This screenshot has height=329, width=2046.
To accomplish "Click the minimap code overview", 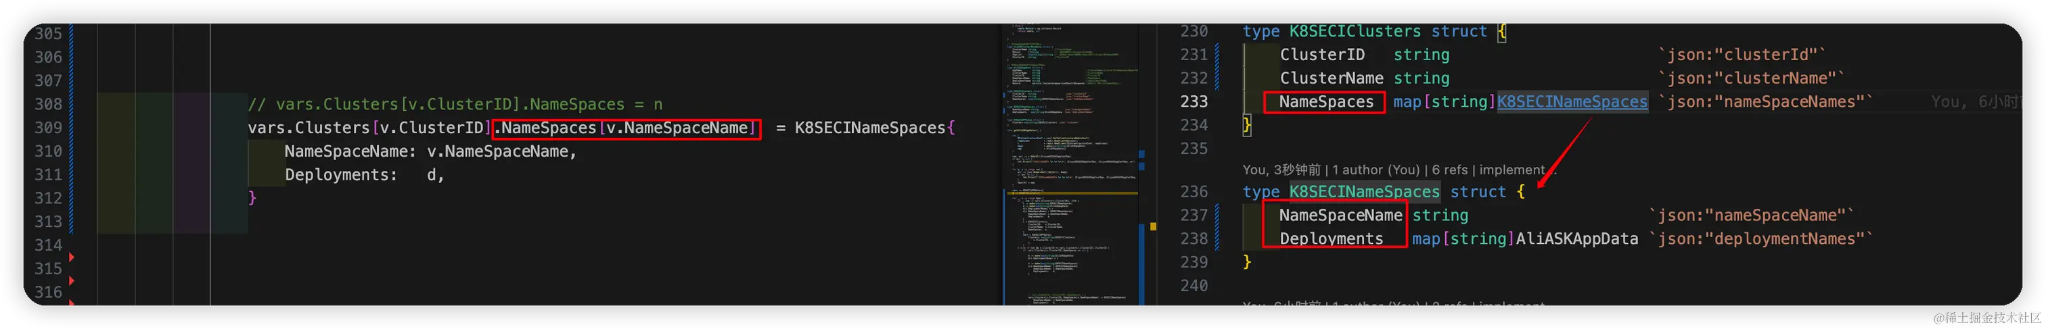I will [x=1072, y=164].
